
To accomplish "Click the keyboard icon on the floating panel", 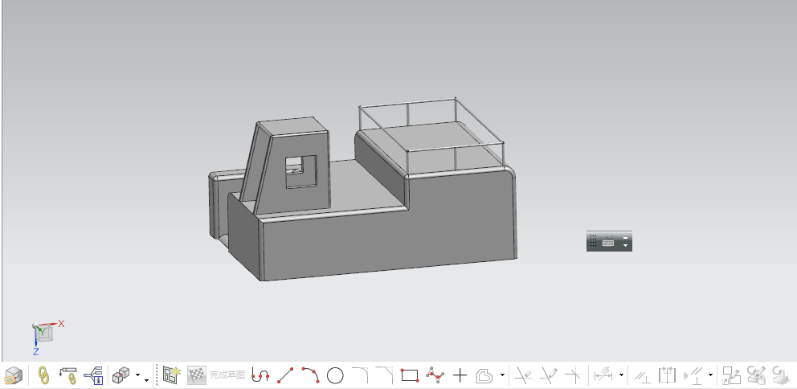I will pos(608,242).
